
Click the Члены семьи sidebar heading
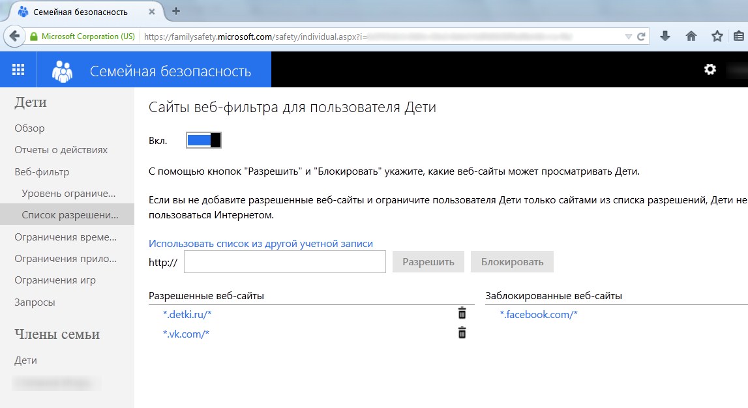point(57,334)
